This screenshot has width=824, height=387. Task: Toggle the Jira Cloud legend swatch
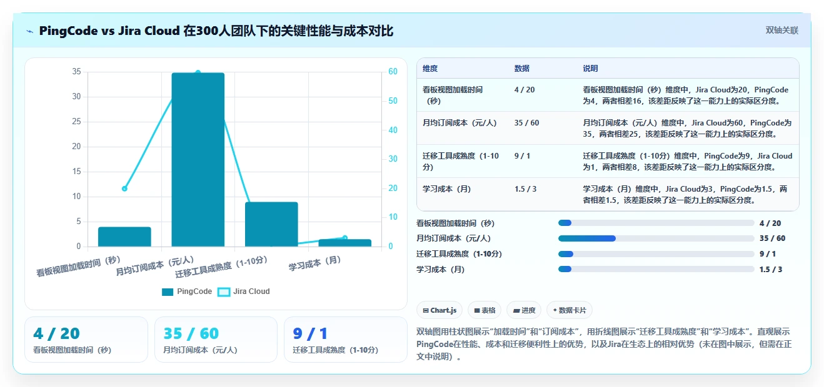point(224,291)
